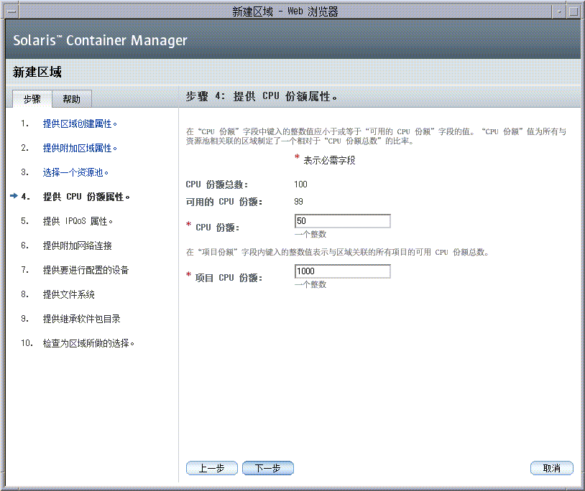Viewport: 585px width, 491px height.
Task: Click the 新建区域 page heading
Action: pyautogui.click(x=37, y=72)
